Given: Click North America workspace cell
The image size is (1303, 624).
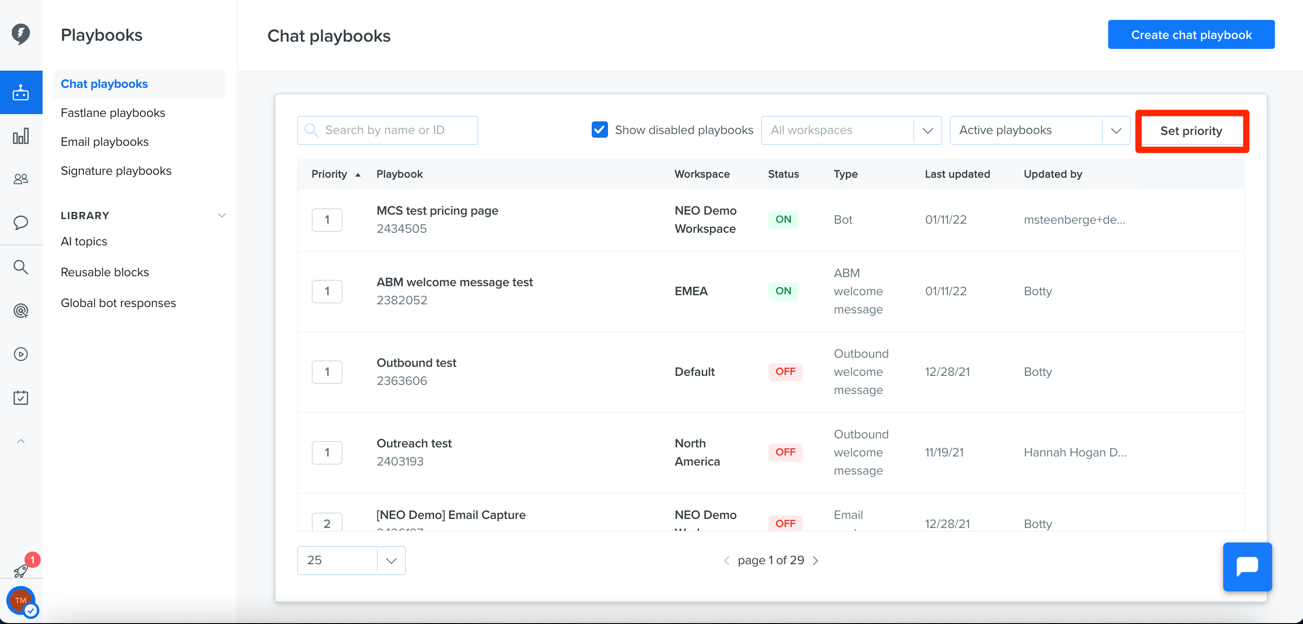Looking at the screenshot, I should [697, 452].
